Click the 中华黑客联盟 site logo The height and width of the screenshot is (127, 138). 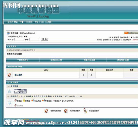pos(38,10)
